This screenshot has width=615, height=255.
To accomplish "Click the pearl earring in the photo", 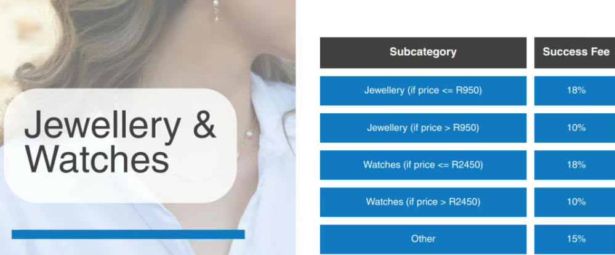I will click(x=215, y=10).
